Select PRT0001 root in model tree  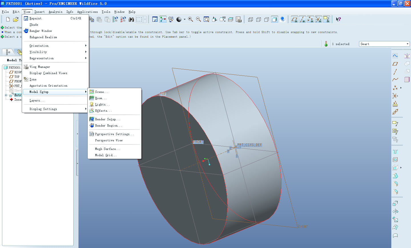[14, 68]
